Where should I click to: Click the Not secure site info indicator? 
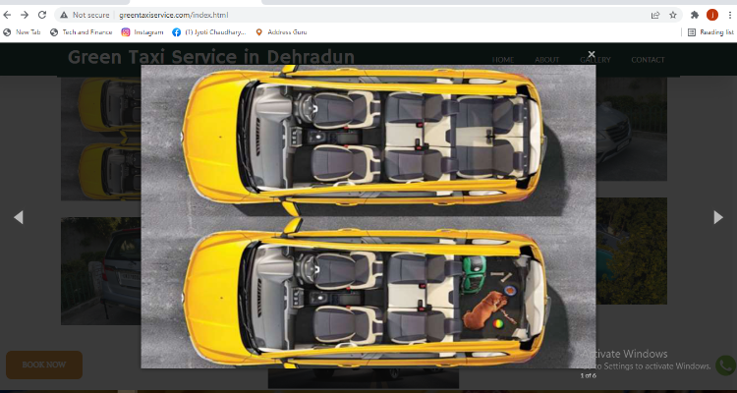(85, 15)
